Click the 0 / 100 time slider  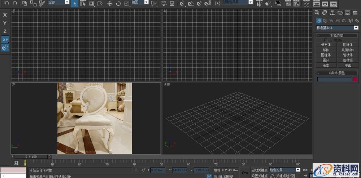pyautogui.click(x=31, y=157)
